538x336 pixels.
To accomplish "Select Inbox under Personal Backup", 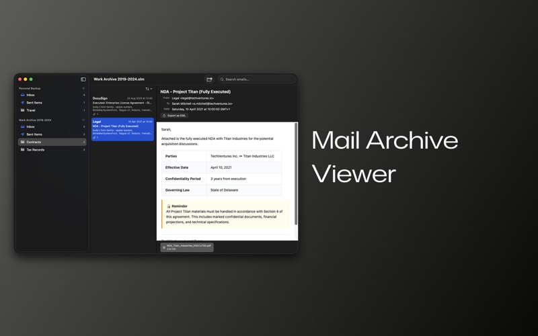I will click(x=52, y=95).
